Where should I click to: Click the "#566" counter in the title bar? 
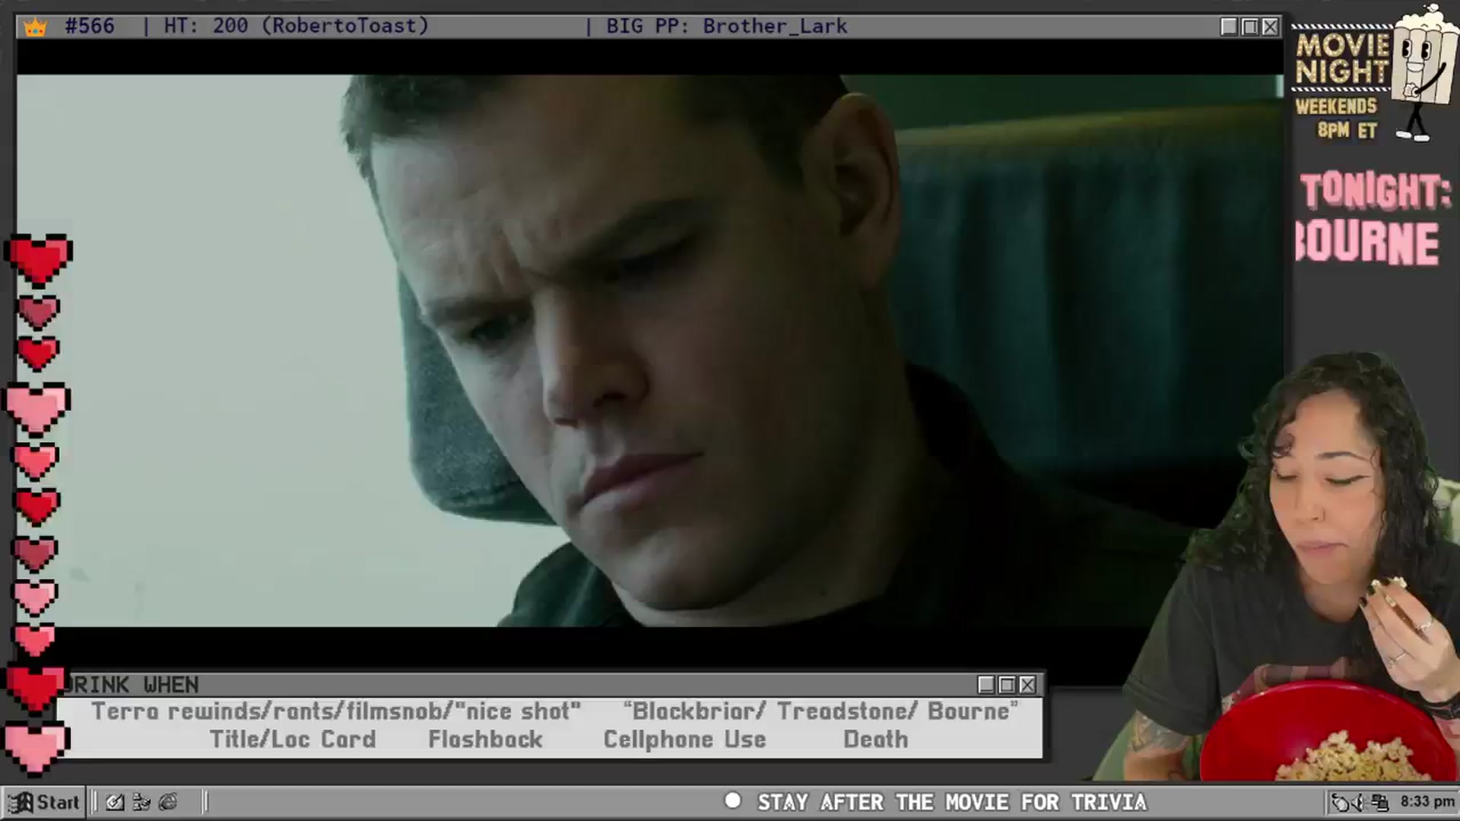90,26
